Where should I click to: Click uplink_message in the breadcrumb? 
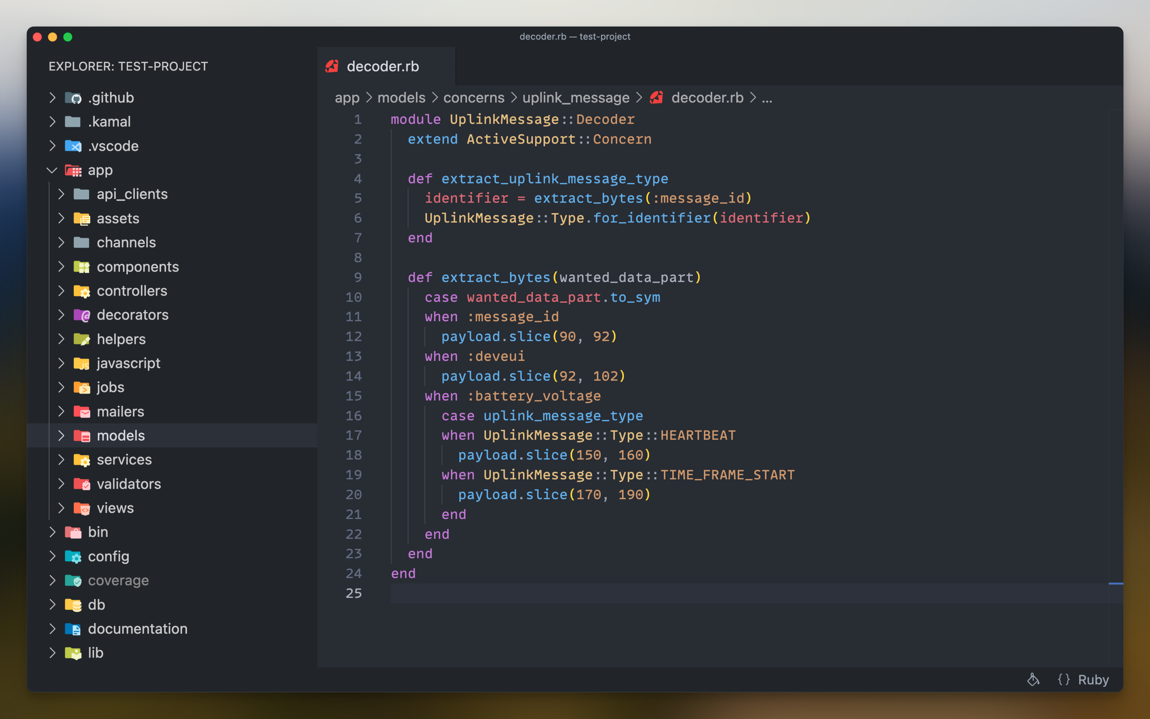[576, 98]
